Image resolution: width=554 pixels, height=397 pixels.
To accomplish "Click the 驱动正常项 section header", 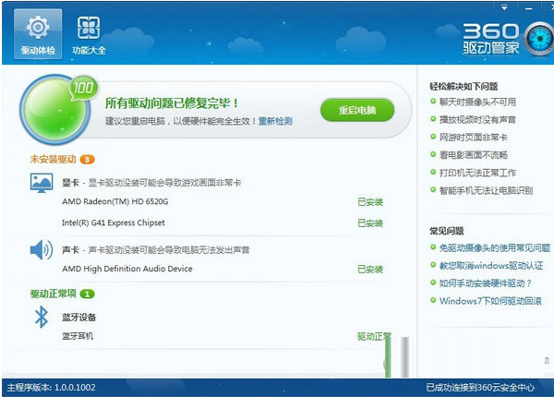I will click(x=53, y=294).
